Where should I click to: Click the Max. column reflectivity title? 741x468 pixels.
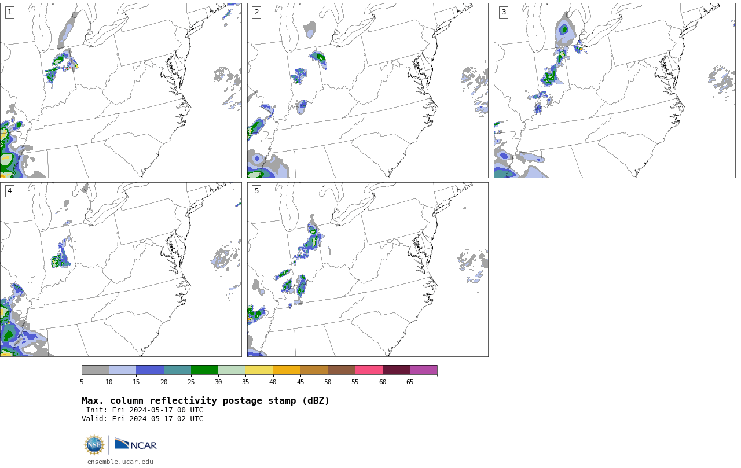[206, 401]
